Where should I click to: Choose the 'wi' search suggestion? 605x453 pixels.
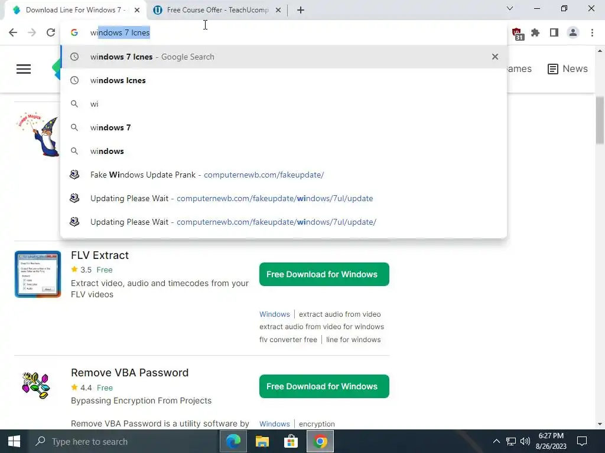(284, 104)
